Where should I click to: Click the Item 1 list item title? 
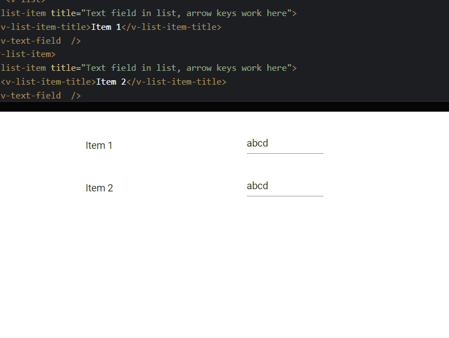tap(99, 145)
